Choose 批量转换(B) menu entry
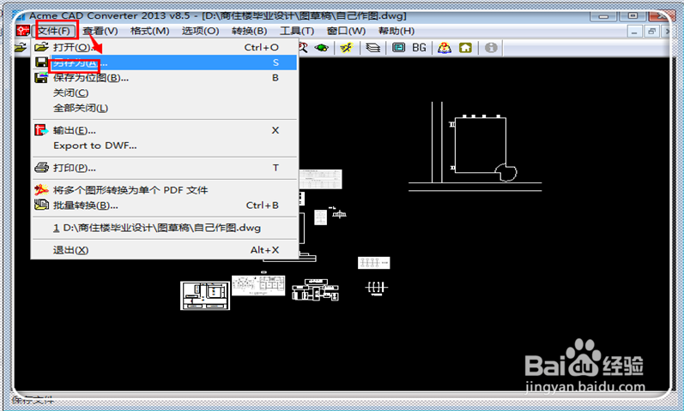The height and width of the screenshot is (411, 684). (165, 205)
